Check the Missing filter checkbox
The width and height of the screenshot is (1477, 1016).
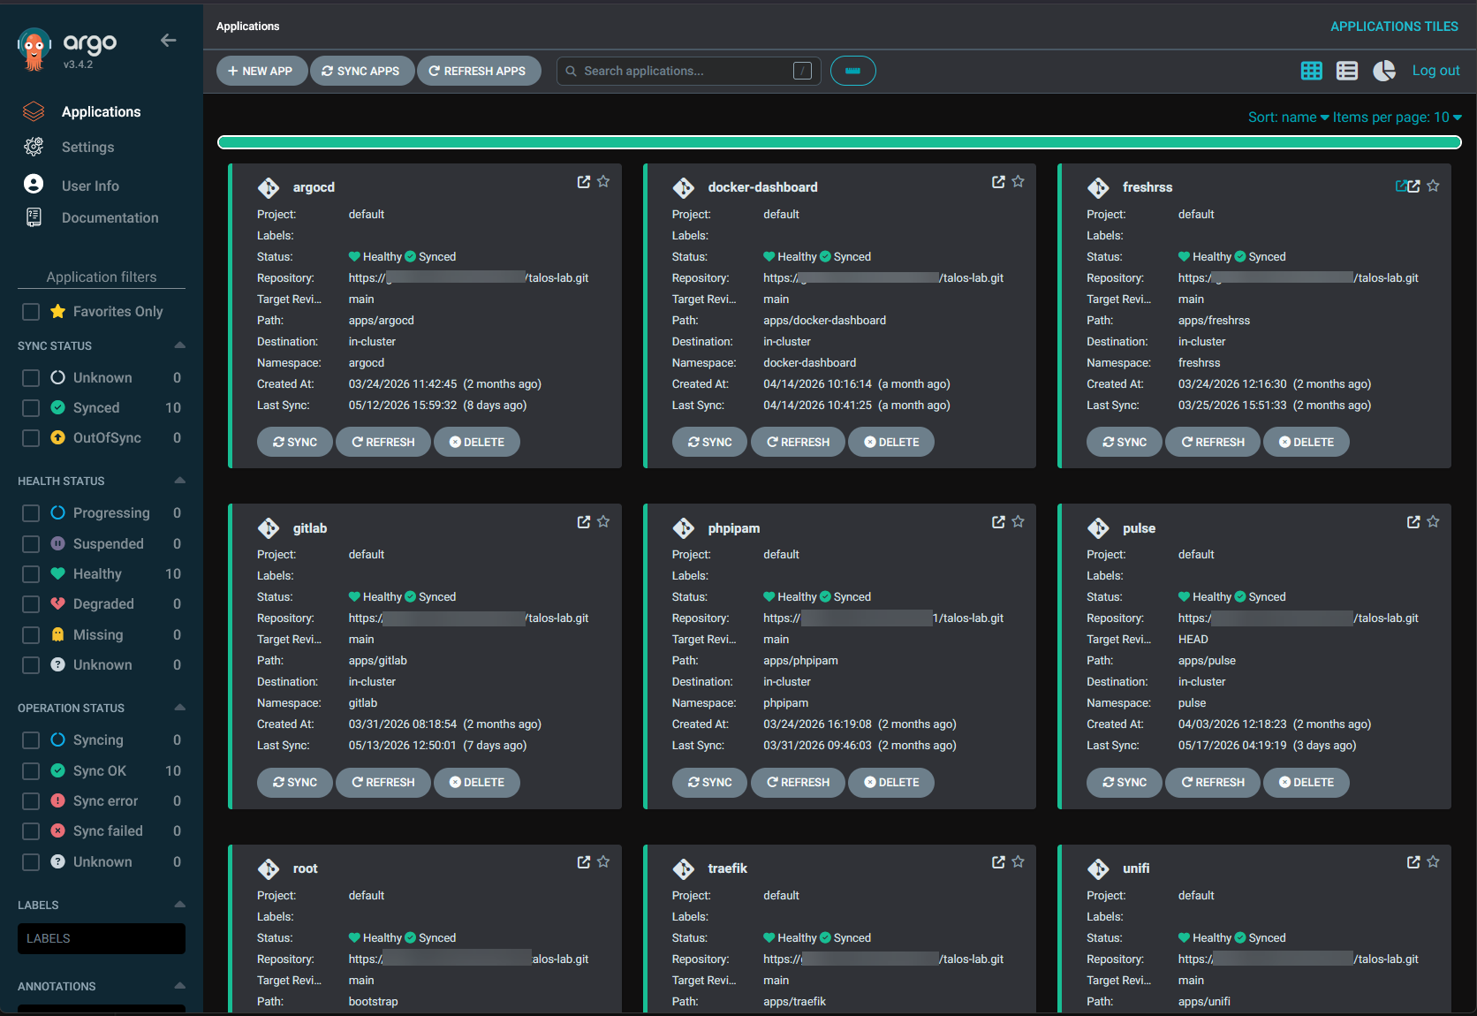tap(31, 635)
